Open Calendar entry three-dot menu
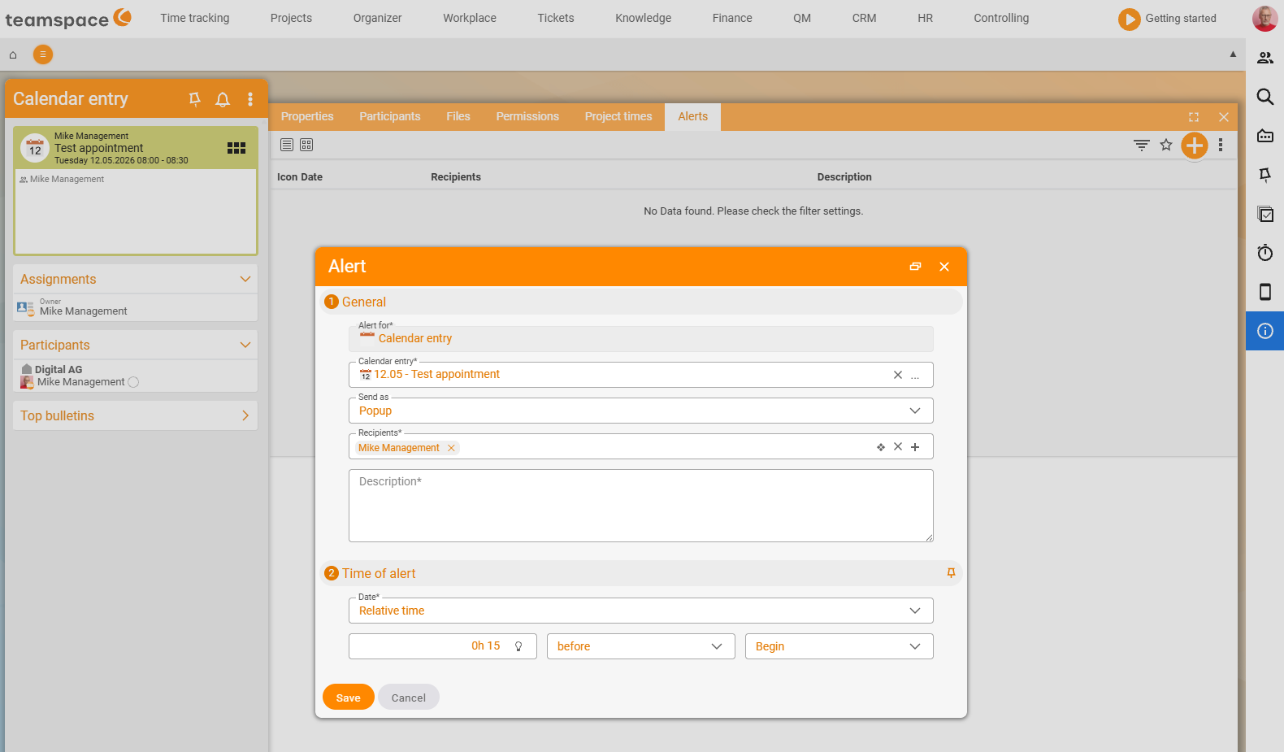Screen dimensions: 1284x752 pos(250,99)
